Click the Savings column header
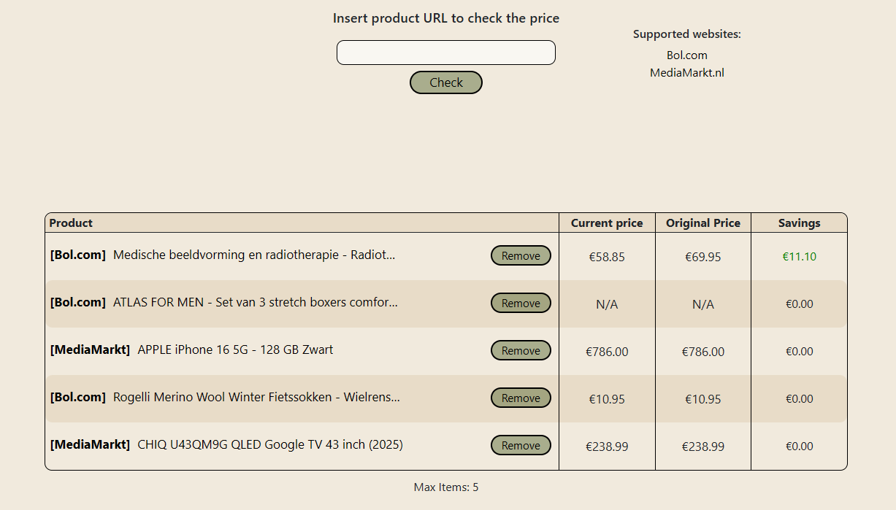The width and height of the screenshot is (896, 510). (799, 223)
